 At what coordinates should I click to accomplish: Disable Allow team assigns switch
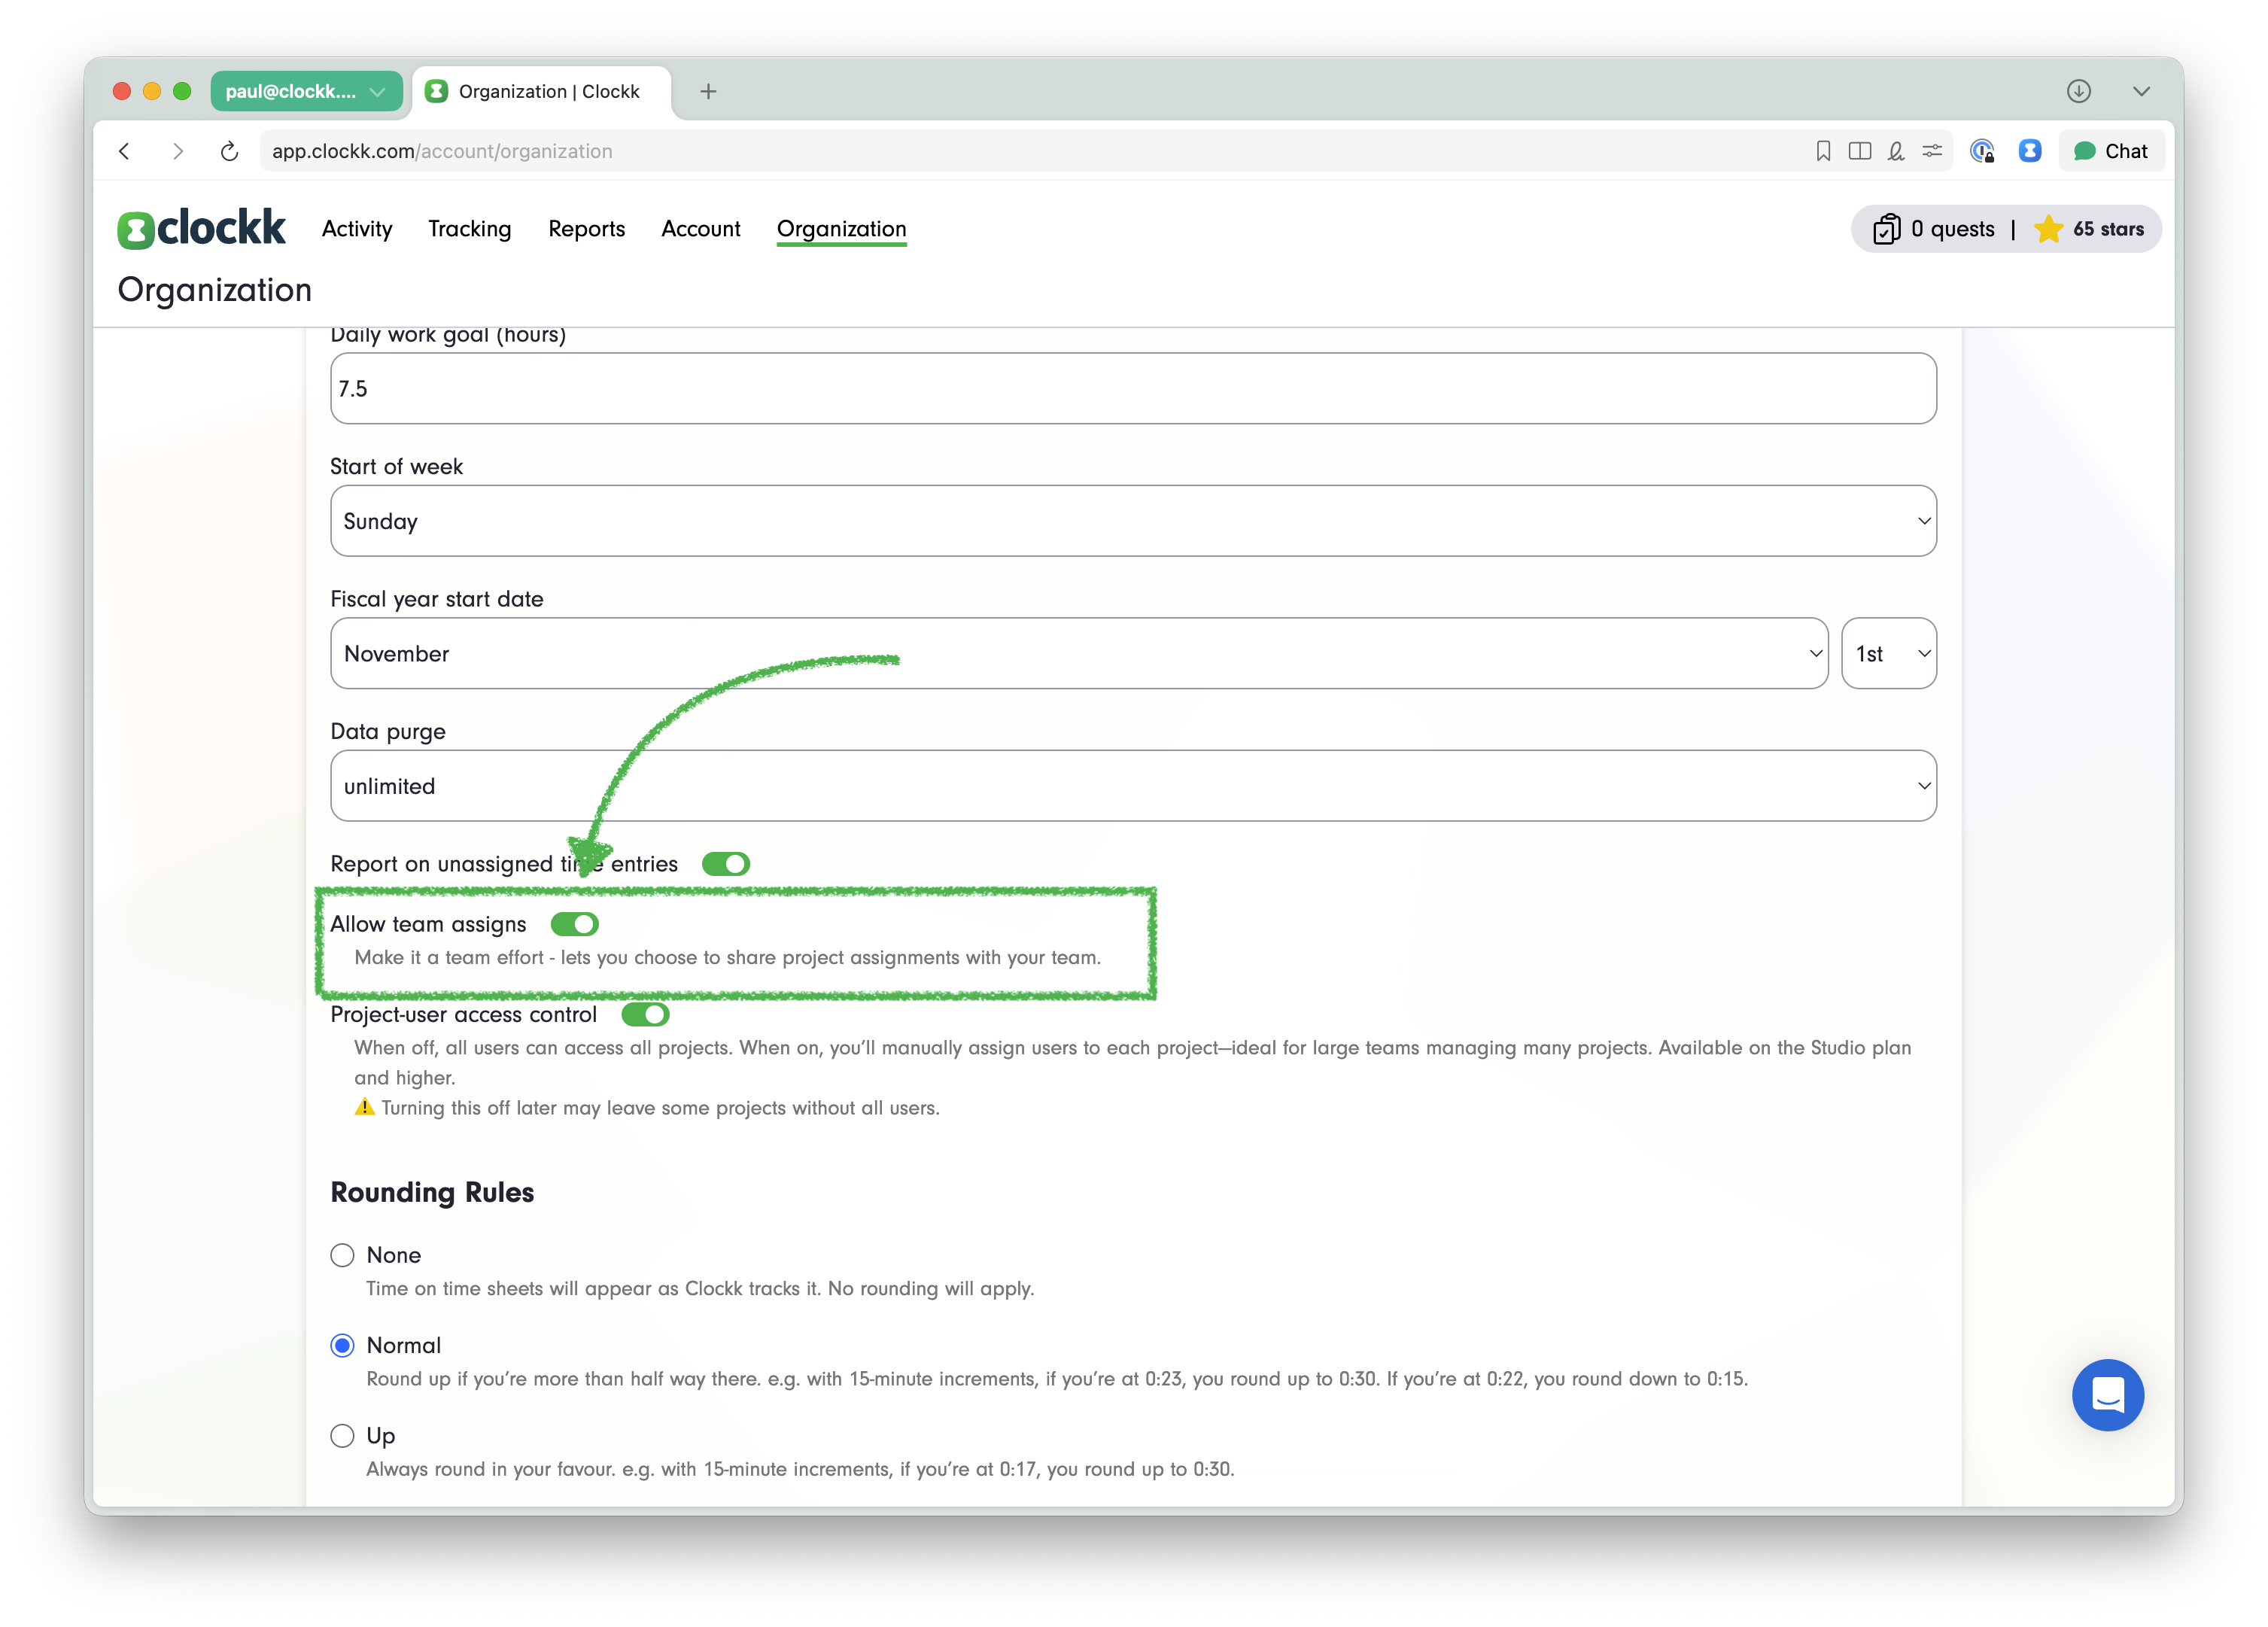(x=574, y=924)
